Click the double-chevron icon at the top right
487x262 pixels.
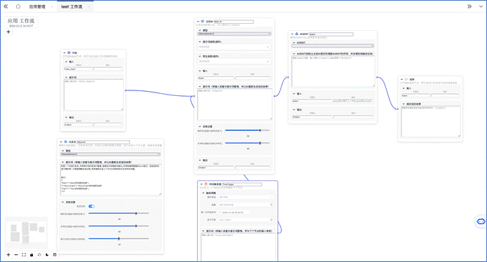469,6
